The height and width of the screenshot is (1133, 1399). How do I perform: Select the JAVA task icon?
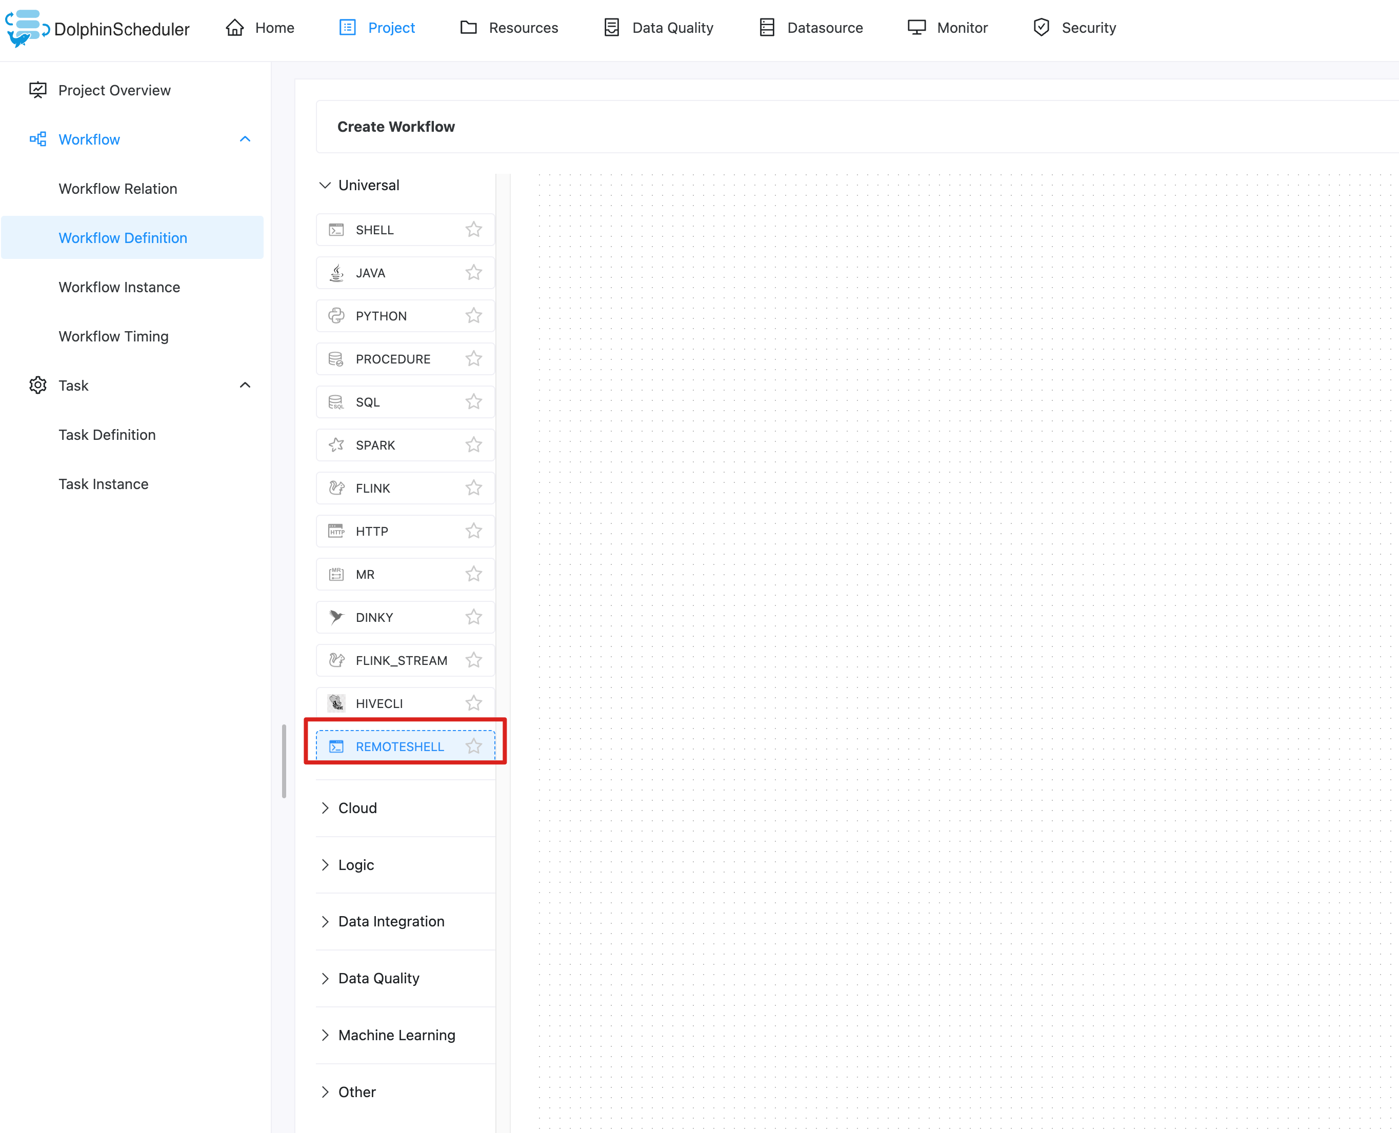click(x=336, y=273)
